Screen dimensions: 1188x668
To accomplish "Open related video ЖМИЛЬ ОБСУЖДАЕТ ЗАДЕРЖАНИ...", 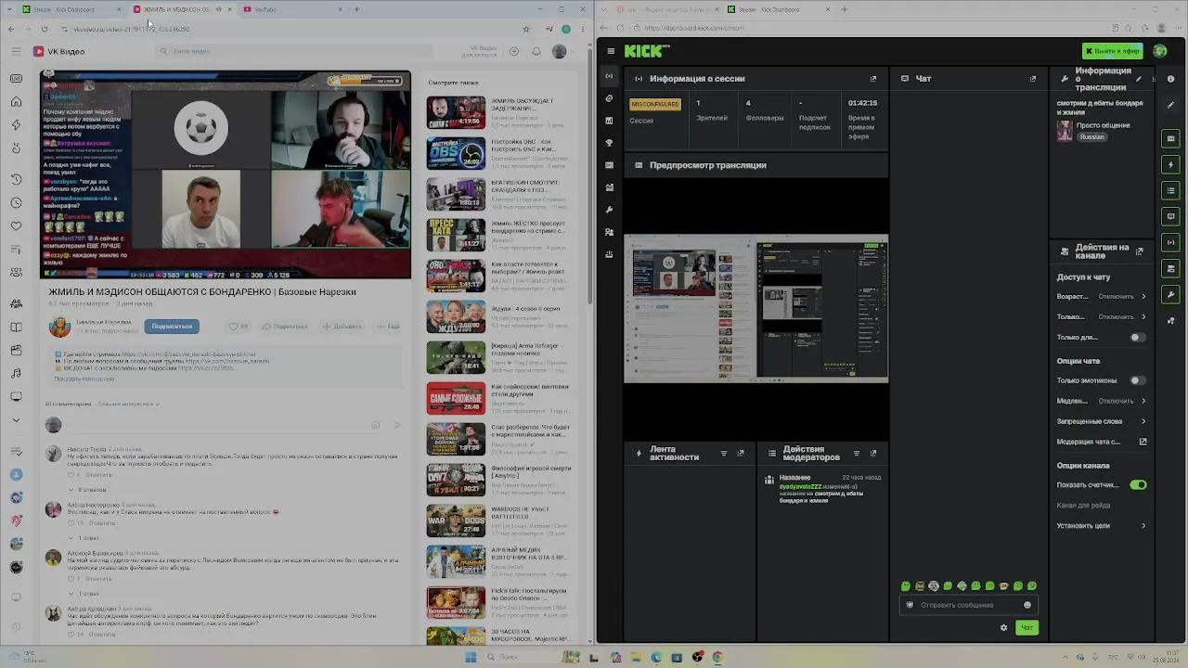I will coord(499,111).
